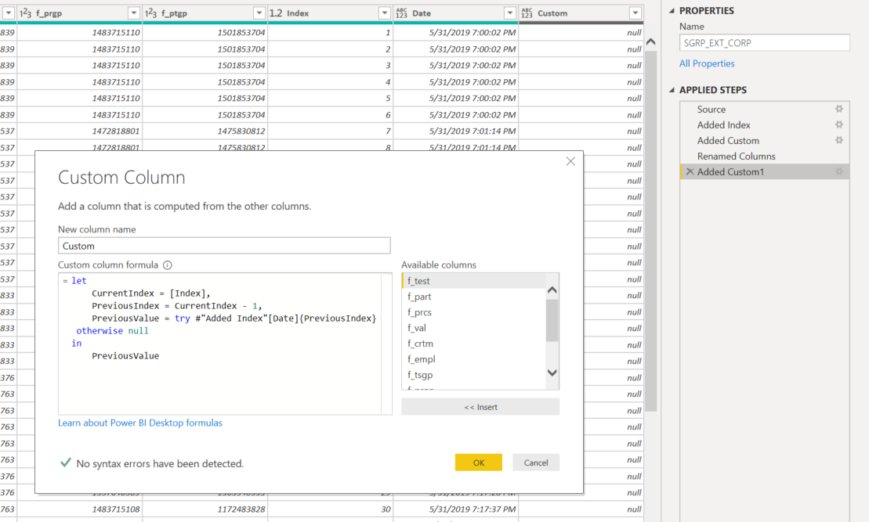
Task: Click the Date column header
Action: [455, 13]
